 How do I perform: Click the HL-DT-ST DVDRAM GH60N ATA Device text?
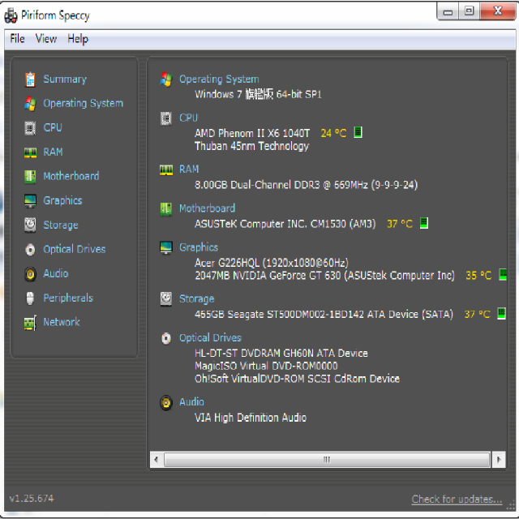coord(281,354)
